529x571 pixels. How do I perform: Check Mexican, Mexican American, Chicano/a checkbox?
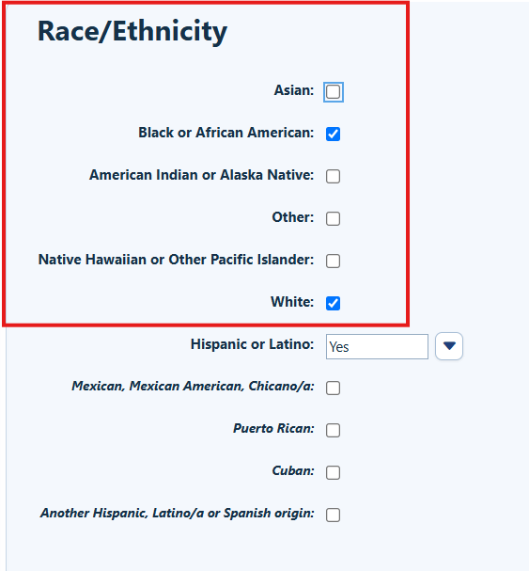(x=333, y=388)
